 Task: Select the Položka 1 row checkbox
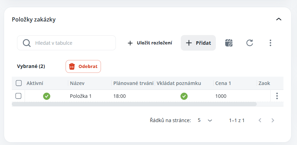(19, 96)
